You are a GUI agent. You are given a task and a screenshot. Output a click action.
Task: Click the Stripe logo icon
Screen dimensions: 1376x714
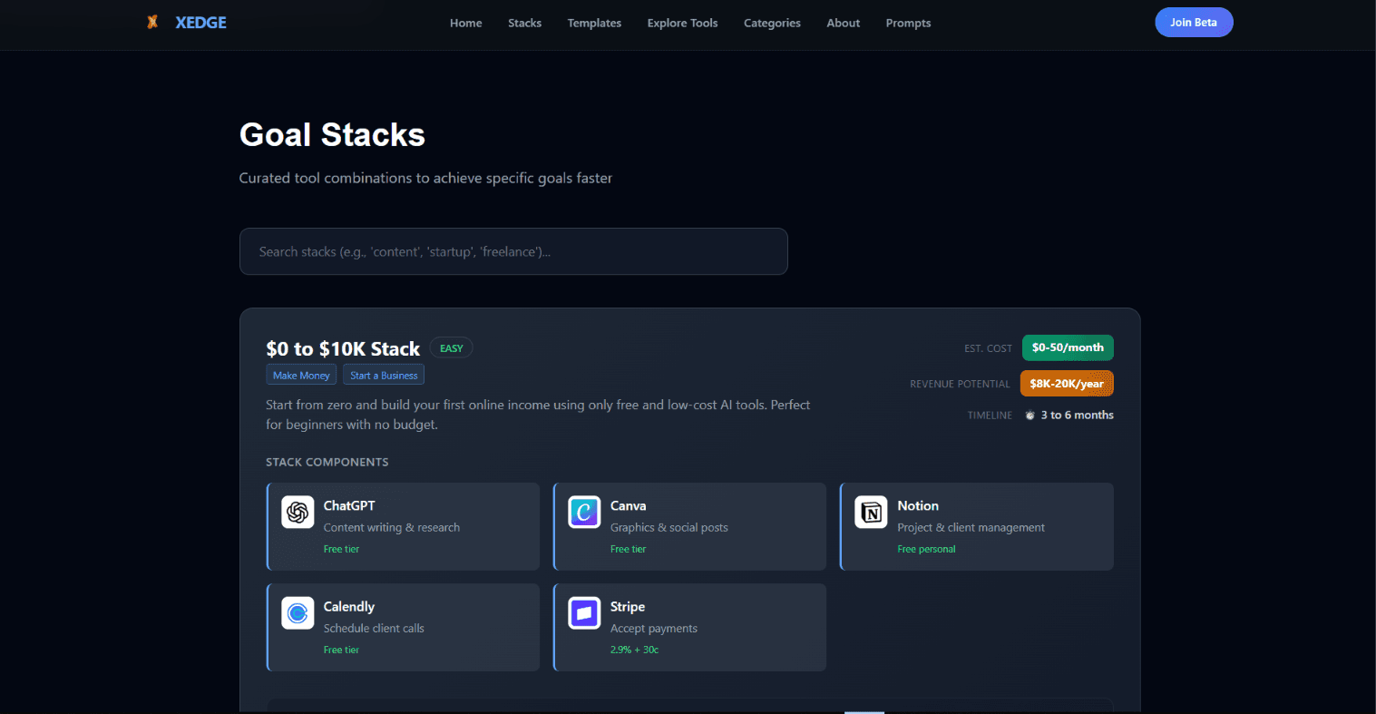(x=584, y=613)
